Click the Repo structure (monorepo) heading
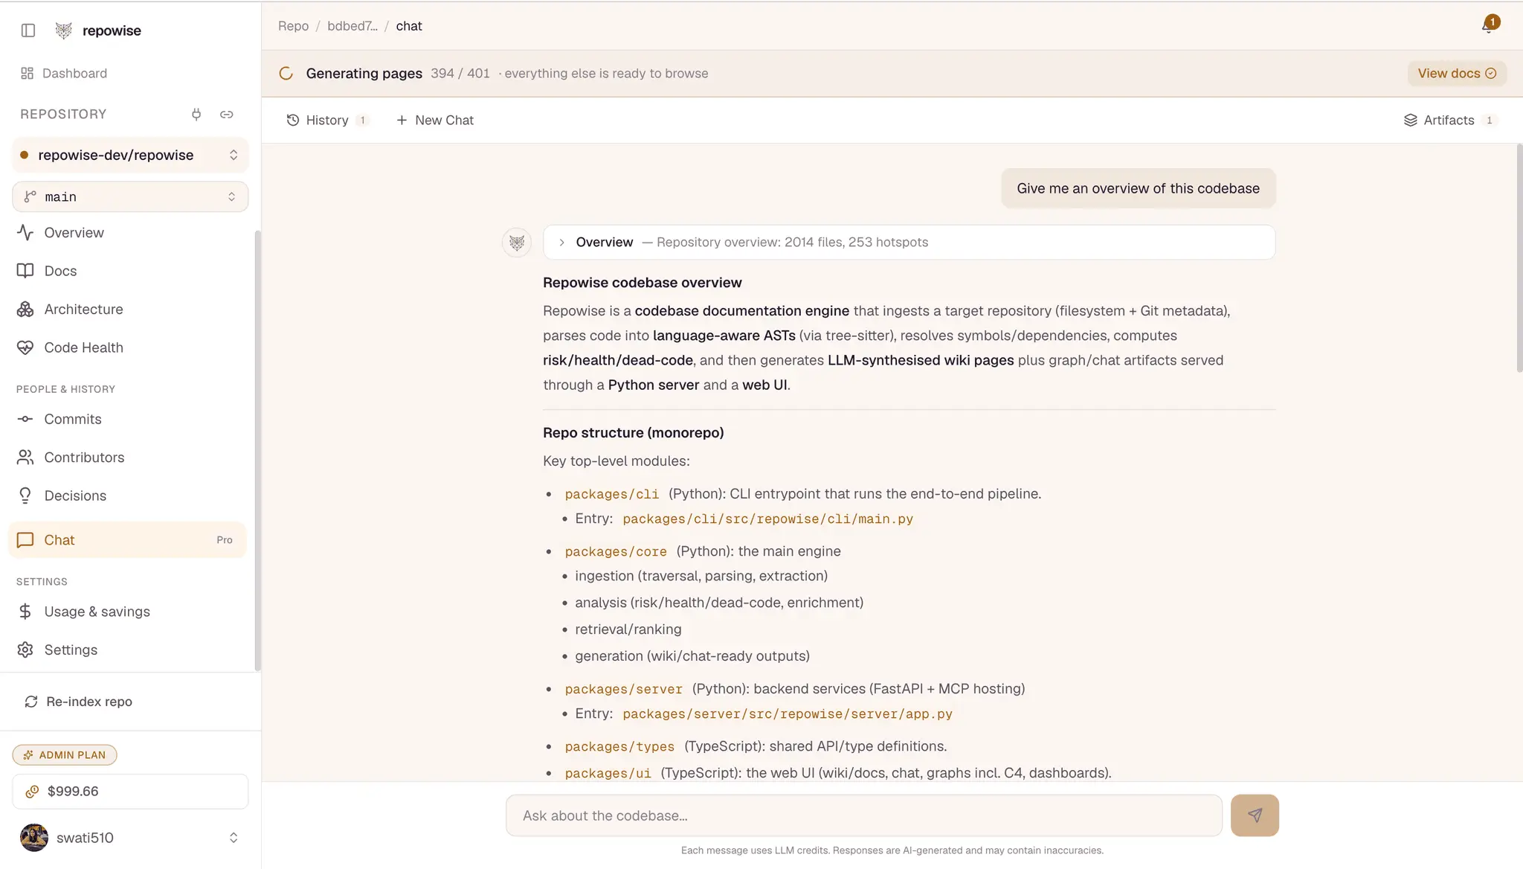The width and height of the screenshot is (1523, 869). coord(633,433)
